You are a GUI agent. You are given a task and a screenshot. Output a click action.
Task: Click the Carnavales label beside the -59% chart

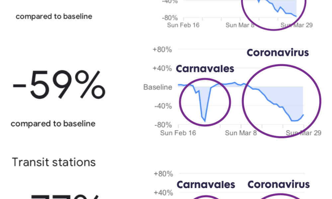(x=205, y=69)
